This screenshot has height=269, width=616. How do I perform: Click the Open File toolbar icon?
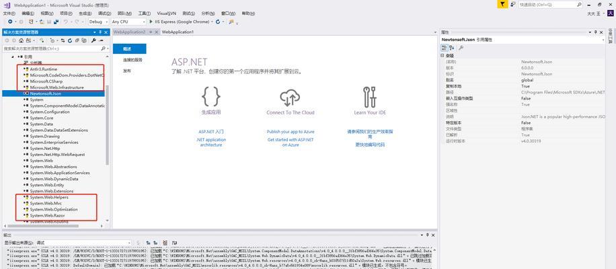point(42,22)
